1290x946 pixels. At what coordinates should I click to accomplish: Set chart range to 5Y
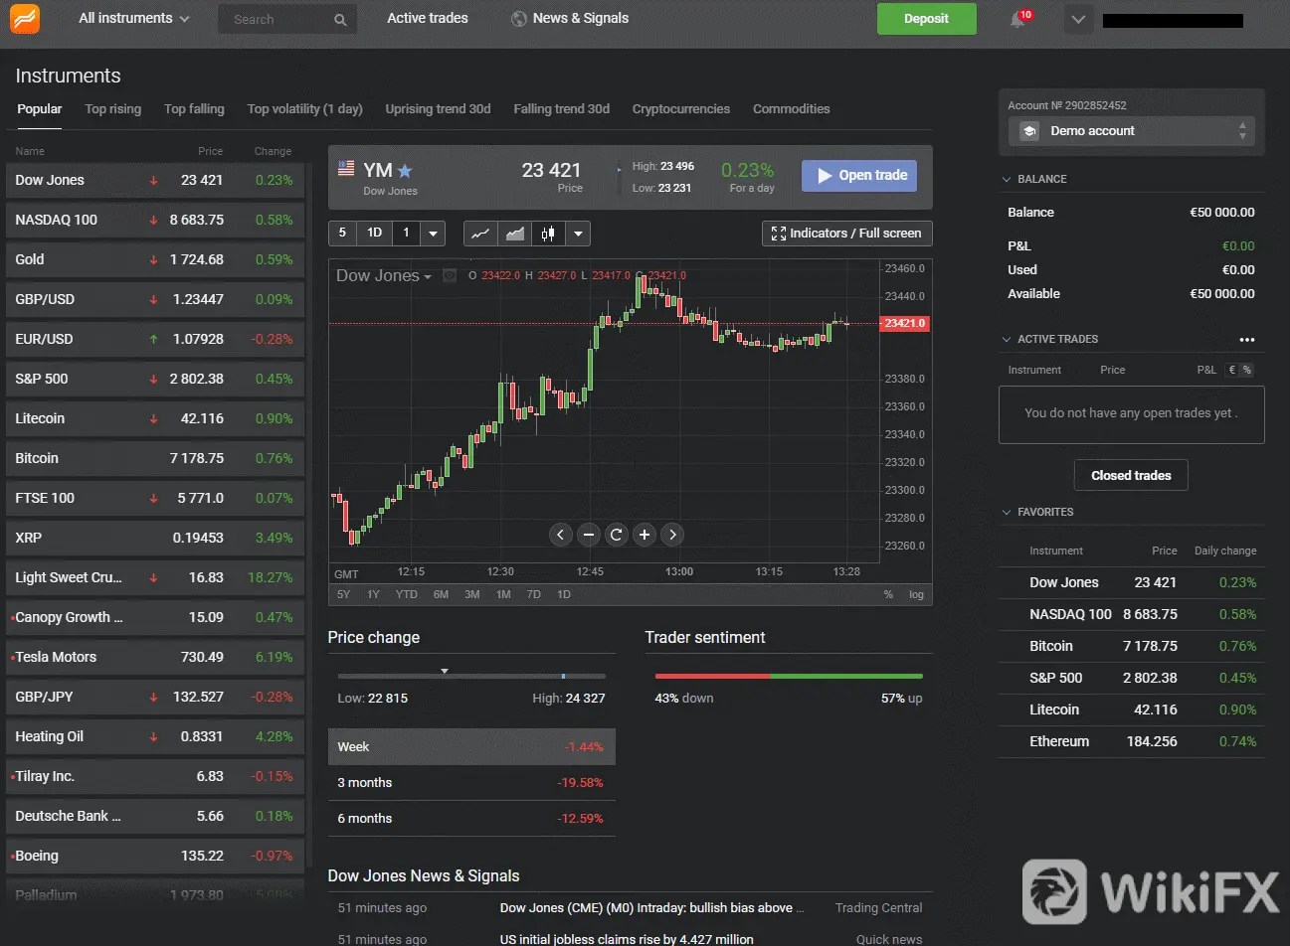[x=343, y=594]
